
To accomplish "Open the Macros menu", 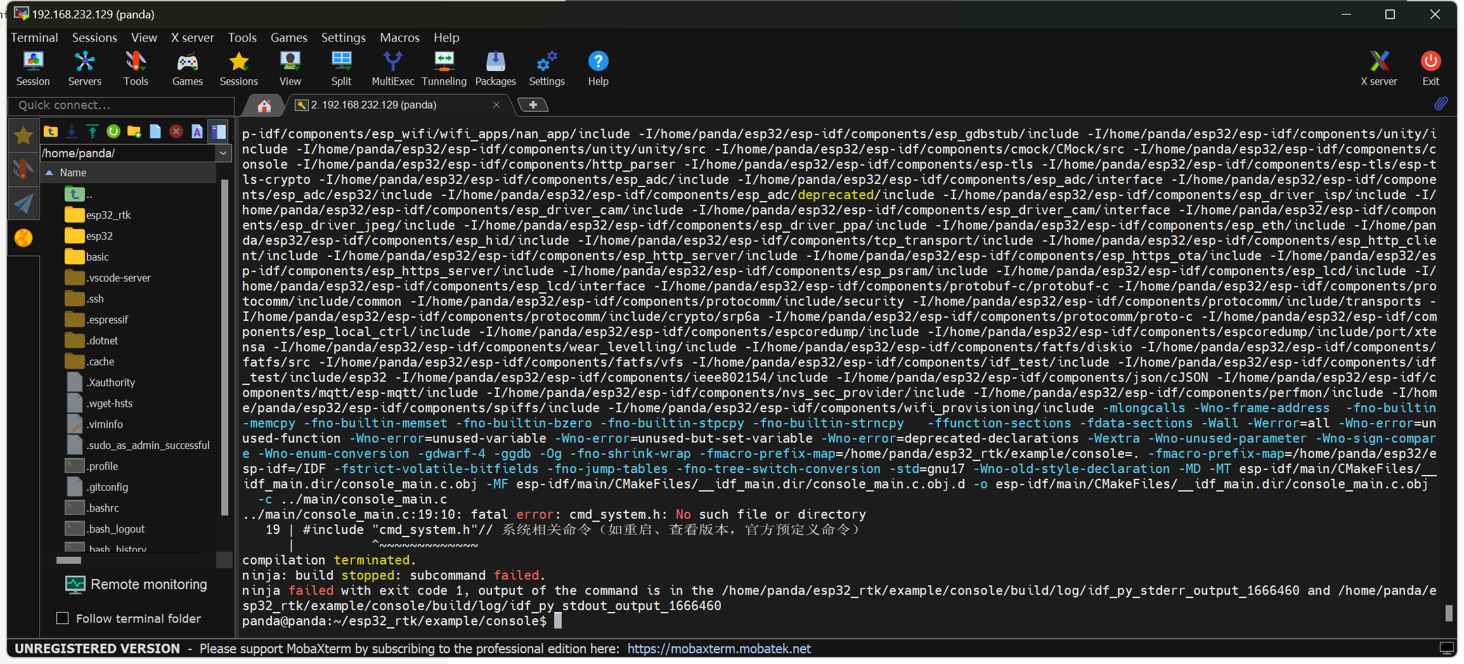I will (x=399, y=37).
